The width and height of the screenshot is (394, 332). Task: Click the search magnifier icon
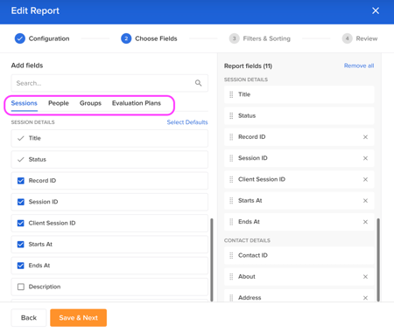click(199, 83)
